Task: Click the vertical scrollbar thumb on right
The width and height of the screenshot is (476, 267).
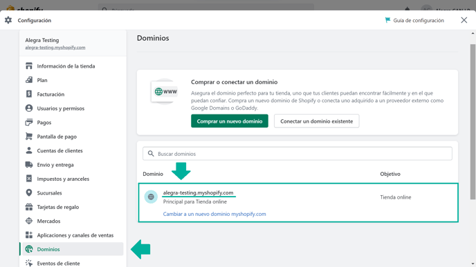Action: pos(473,121)
